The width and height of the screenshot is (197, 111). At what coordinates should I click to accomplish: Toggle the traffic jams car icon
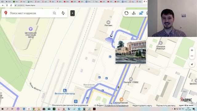(141, 13)
